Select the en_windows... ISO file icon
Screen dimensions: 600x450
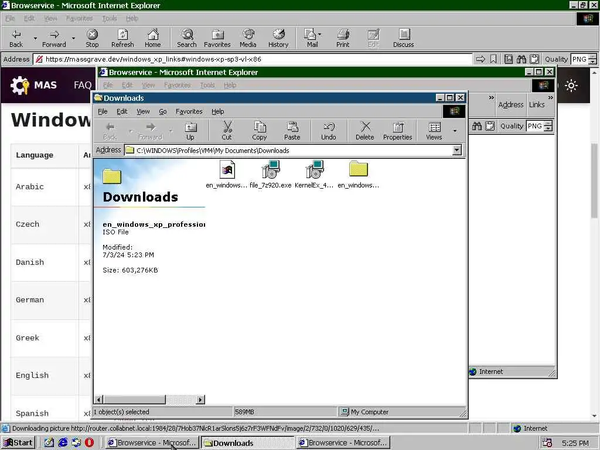227,174
